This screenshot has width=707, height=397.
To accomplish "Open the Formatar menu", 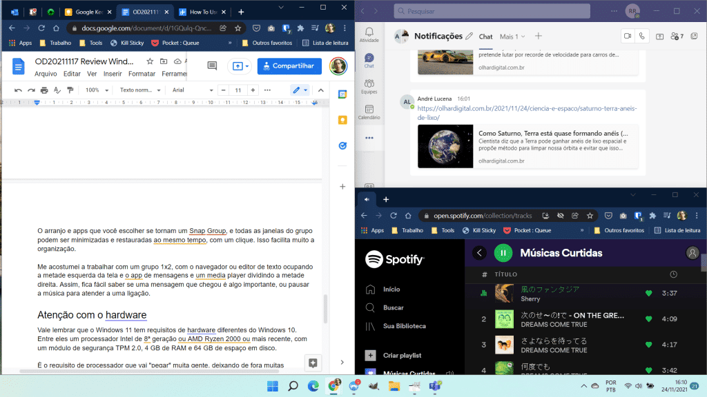I will click(142, 74).
